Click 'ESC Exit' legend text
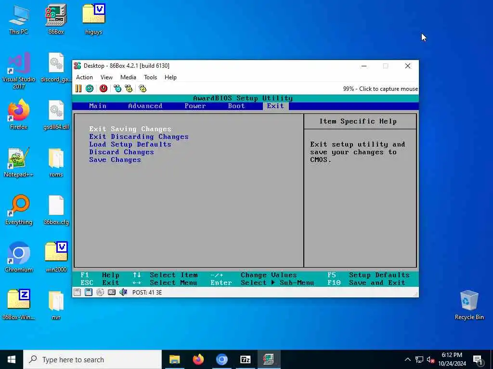 coord(100,283)
